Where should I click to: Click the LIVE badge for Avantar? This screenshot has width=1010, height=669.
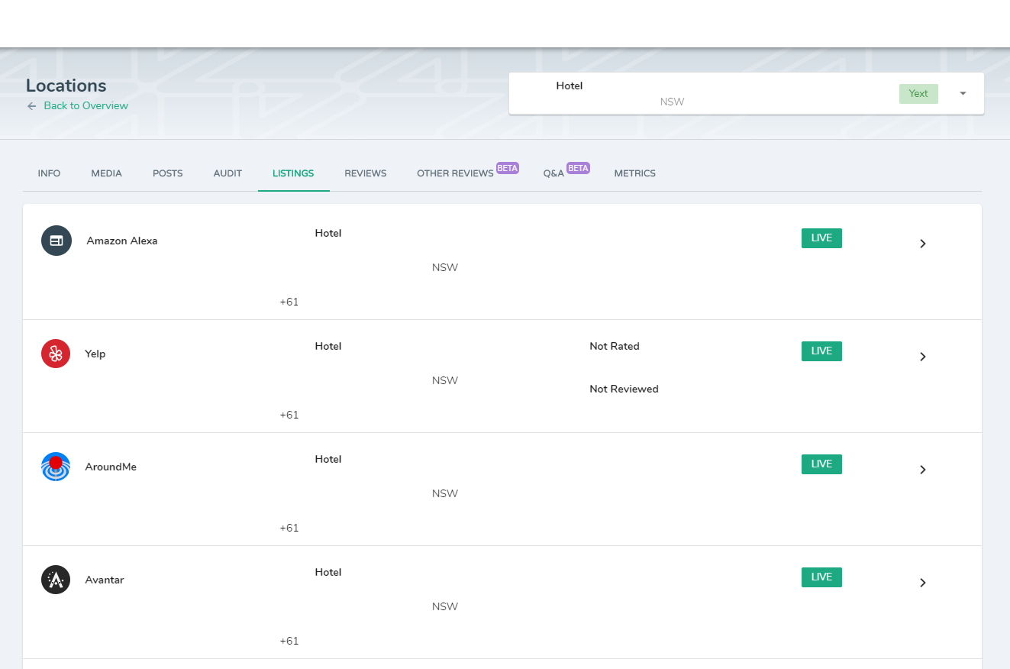(821, 577)
